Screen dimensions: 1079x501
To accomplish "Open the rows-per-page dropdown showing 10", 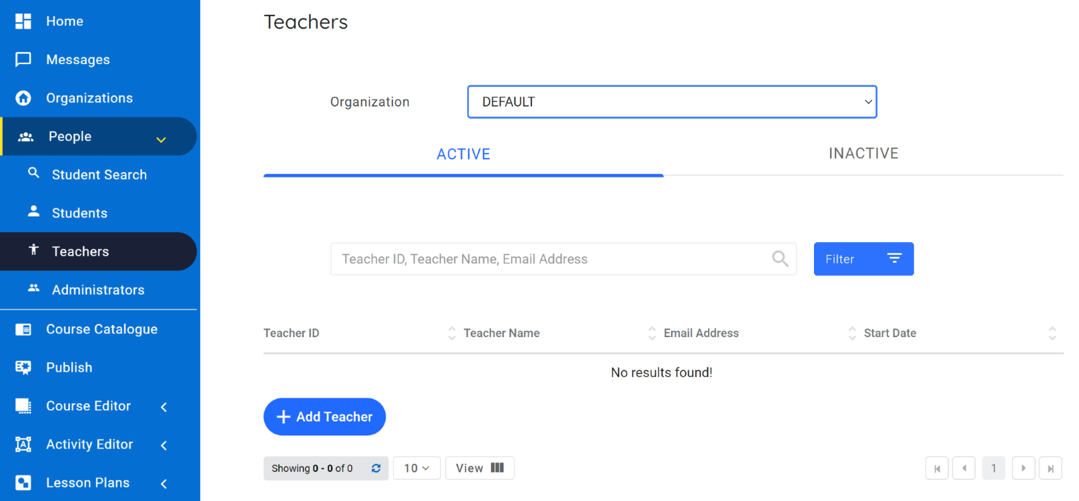I will point(416,468).
